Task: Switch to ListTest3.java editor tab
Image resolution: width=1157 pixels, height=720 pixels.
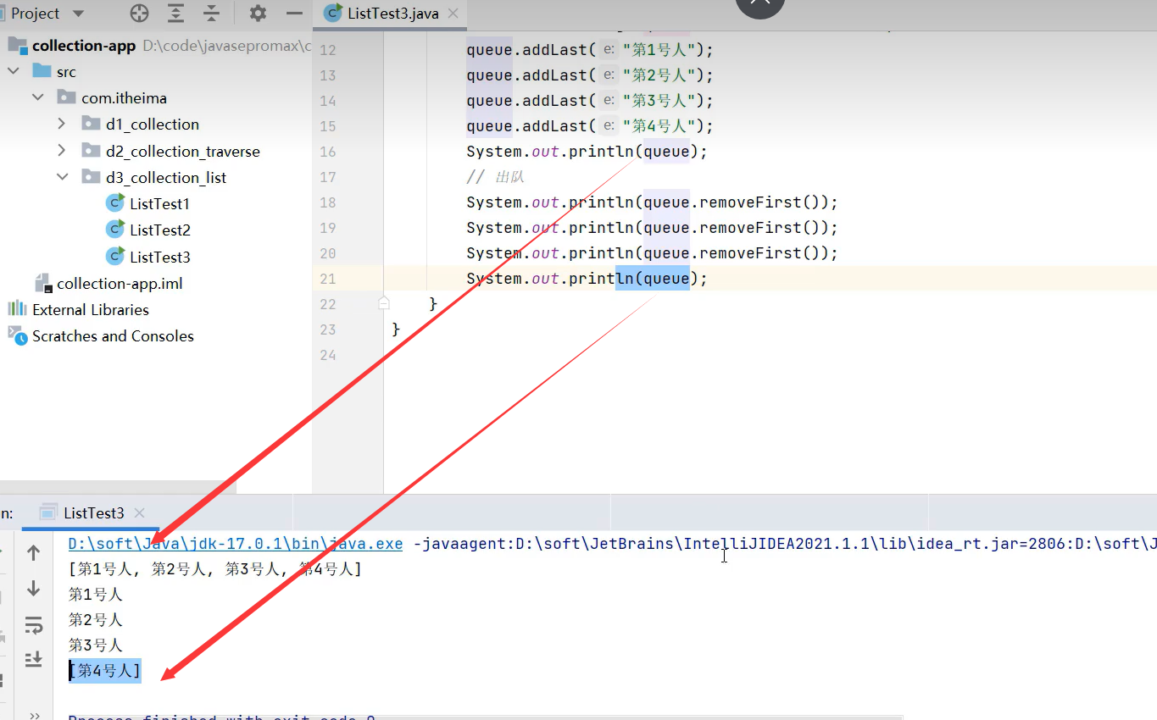Action: tap(393, 14)
